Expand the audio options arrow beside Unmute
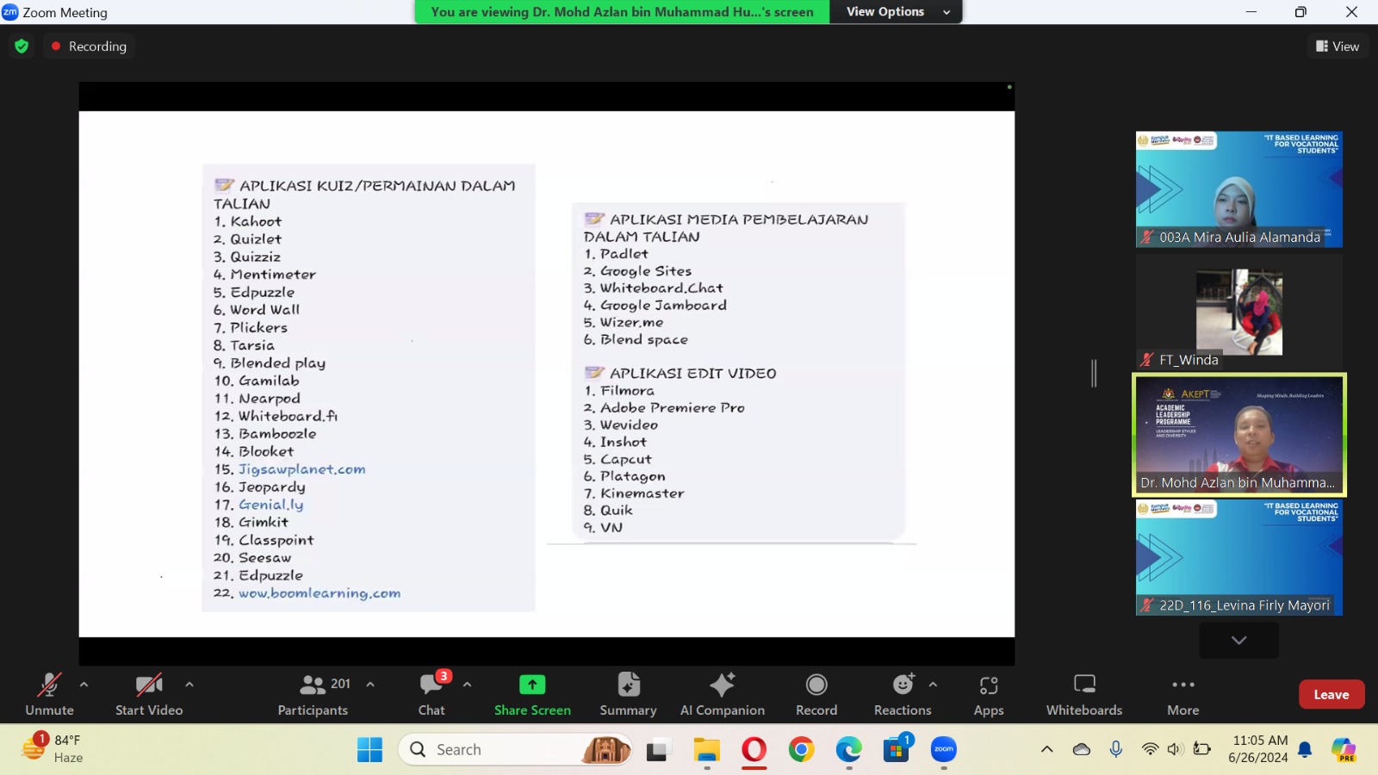Viewport: 1378px width, 775px height. tap(84, 685)
